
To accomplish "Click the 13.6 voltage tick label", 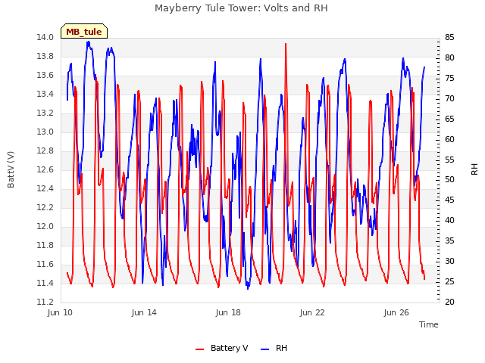I will (45, 75).
